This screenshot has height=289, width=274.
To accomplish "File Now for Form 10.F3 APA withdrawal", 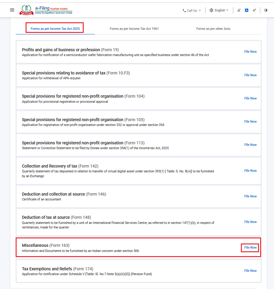I will [251, 75].
